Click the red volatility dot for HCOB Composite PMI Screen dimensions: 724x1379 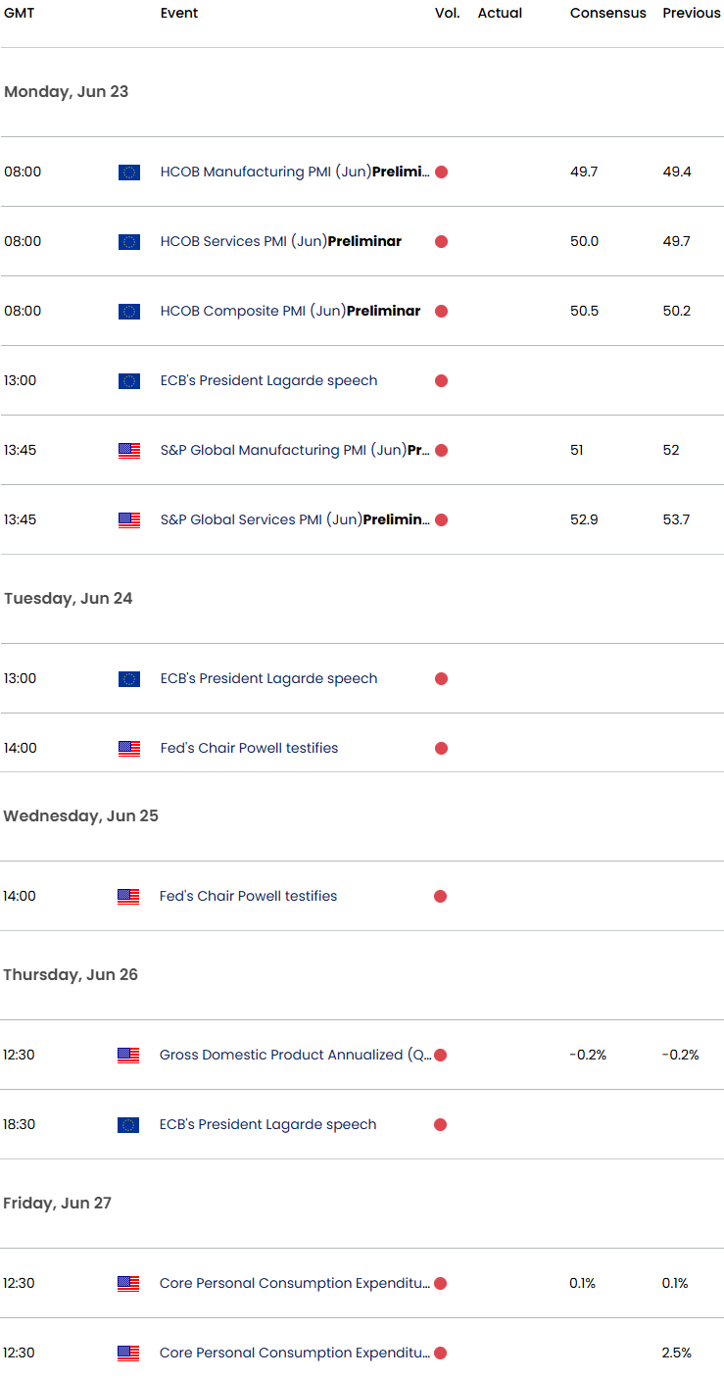441,312
